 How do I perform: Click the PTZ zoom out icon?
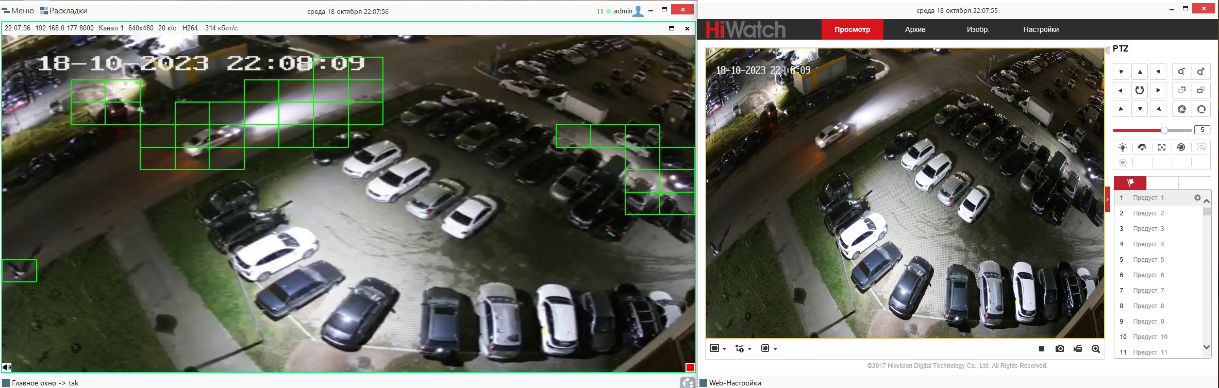[x=1181, y=72]
